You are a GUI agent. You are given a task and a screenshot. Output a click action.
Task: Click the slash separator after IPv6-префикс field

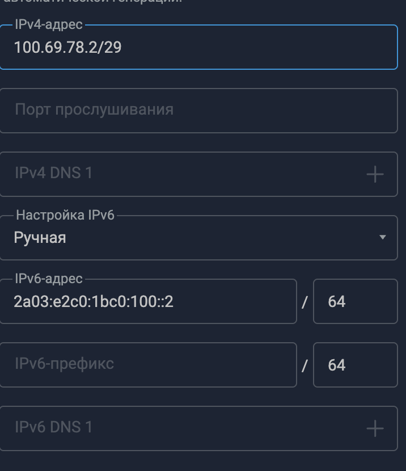[304, 365]
